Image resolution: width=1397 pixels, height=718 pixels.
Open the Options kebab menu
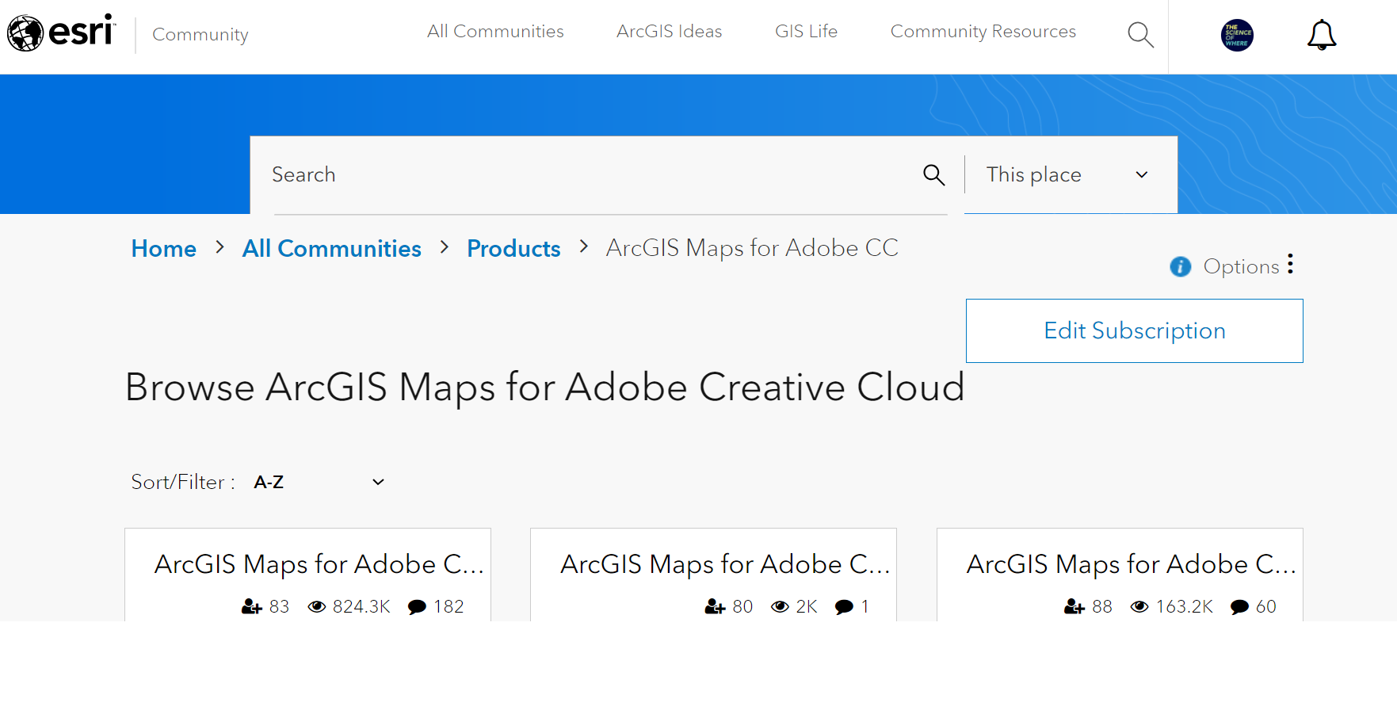click(x=1291, y=265)
